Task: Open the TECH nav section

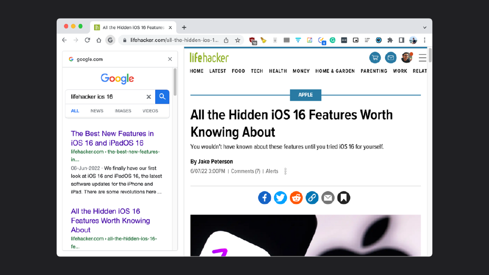Action: [257, 71]
